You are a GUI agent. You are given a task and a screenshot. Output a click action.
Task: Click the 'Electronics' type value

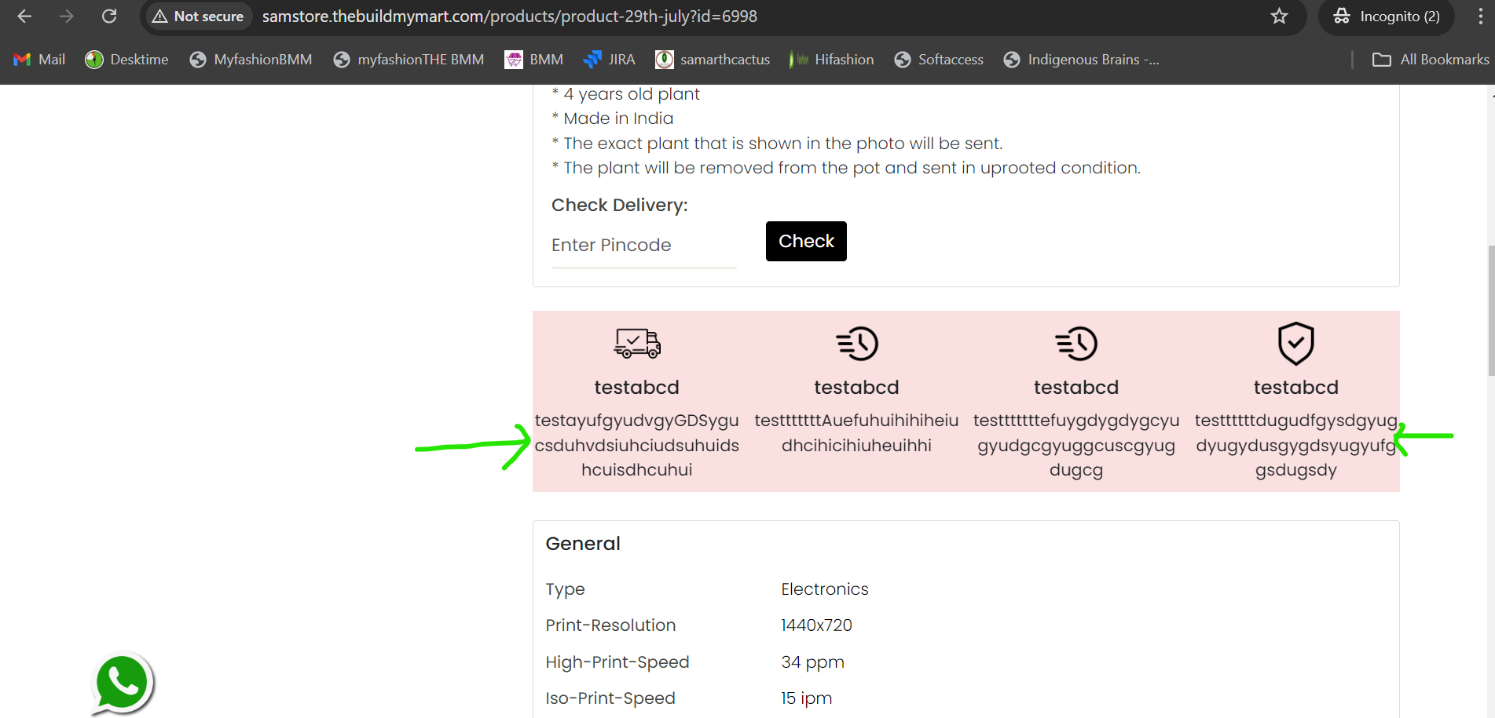point(825,589)
